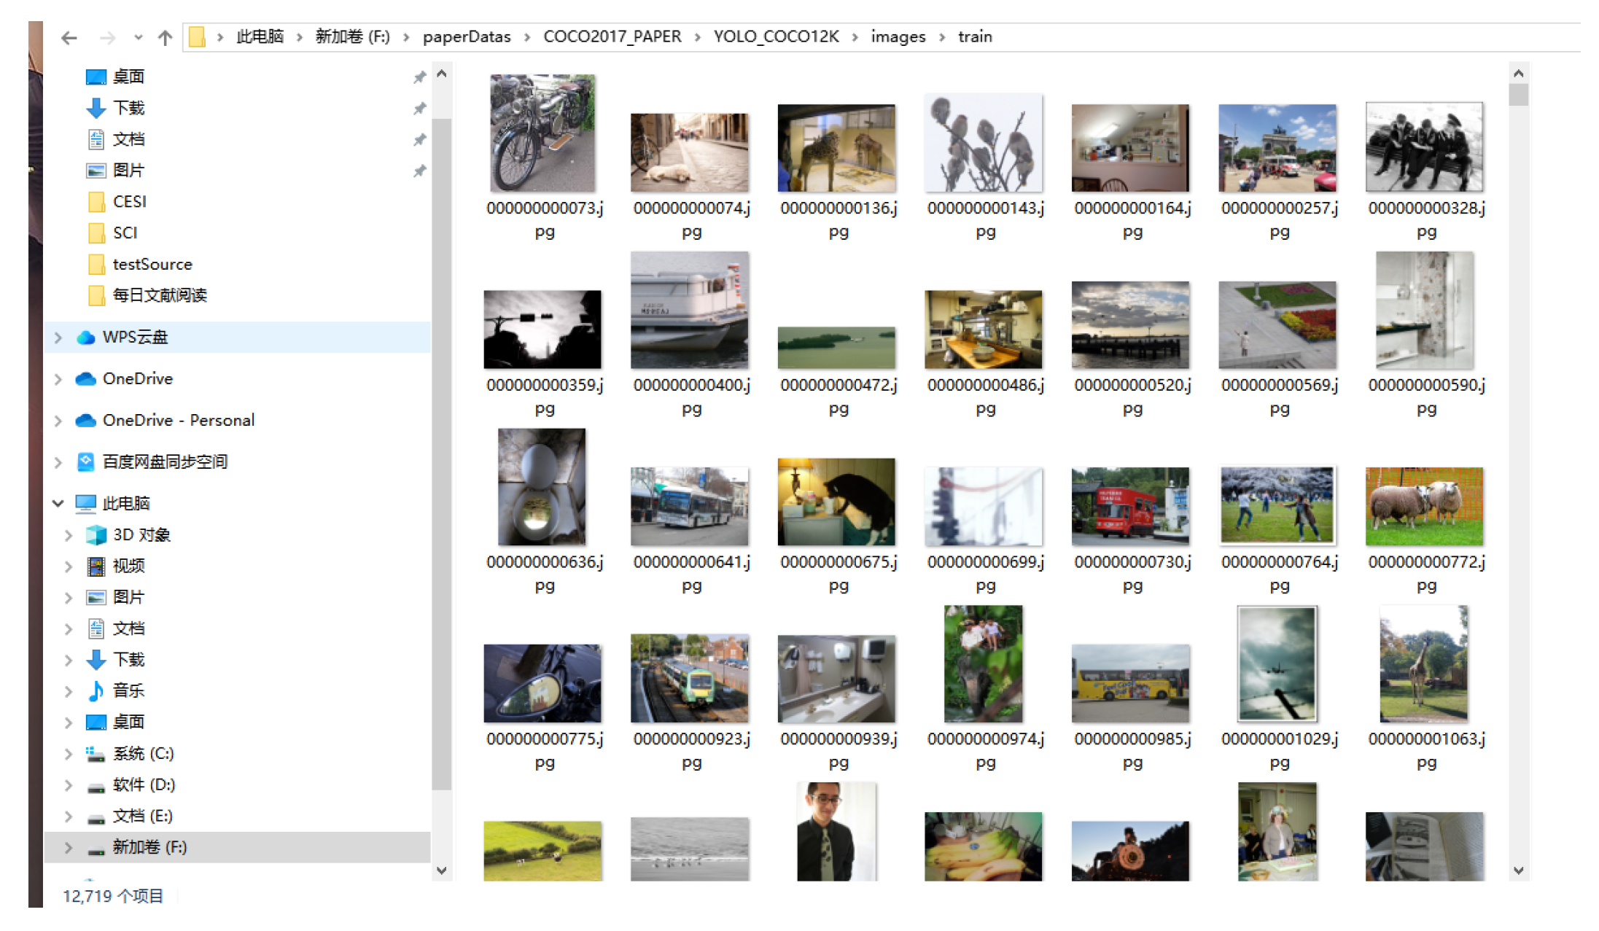Open the testSource folder icon
1599x931 pixels.
pyautogui.click(x=96, y=264)
